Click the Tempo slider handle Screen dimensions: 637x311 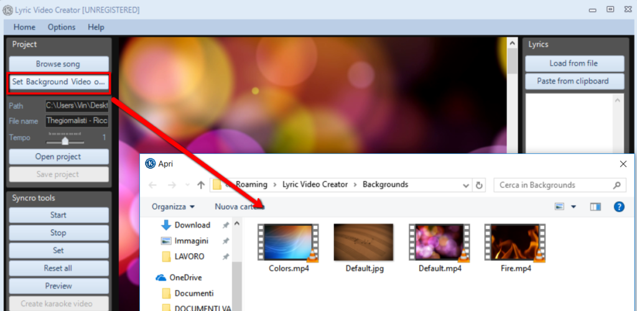pos(65,141)
